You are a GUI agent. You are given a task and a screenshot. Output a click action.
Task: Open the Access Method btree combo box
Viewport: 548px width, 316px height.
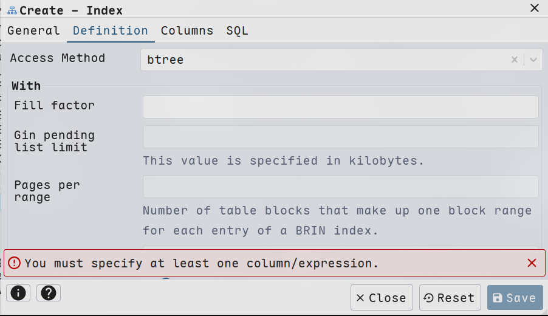coord(322,60)
